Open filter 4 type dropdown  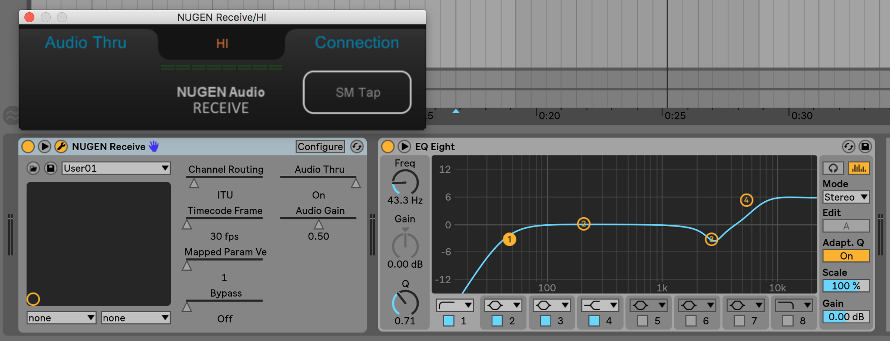[600, 306]
